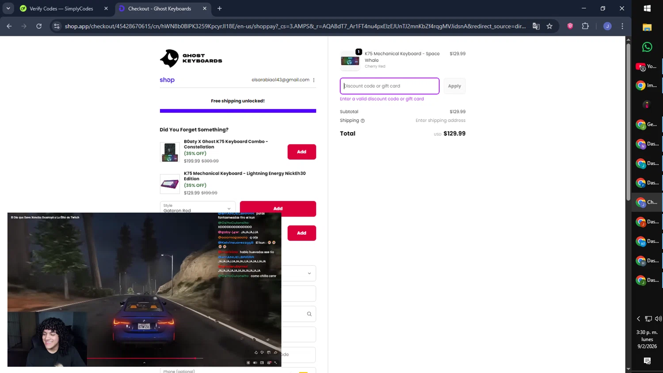Apply the discount code
Image resolution: width=663 pixels, height=373 pixels.
tap(454, 86)
